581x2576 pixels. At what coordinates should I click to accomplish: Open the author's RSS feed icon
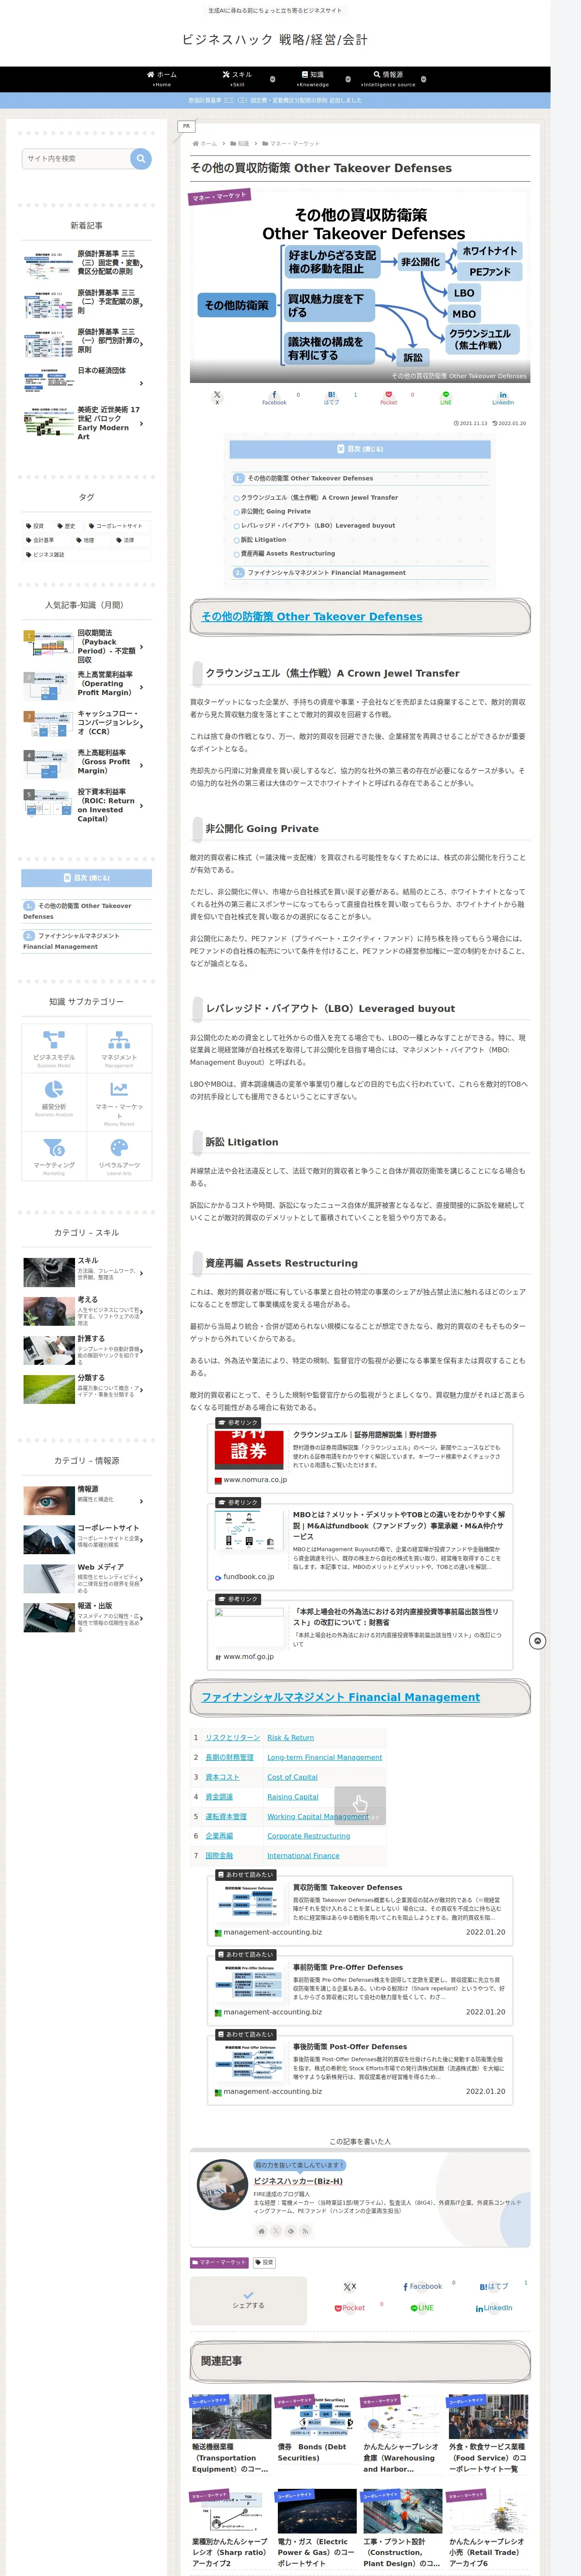click(305, 2230)
